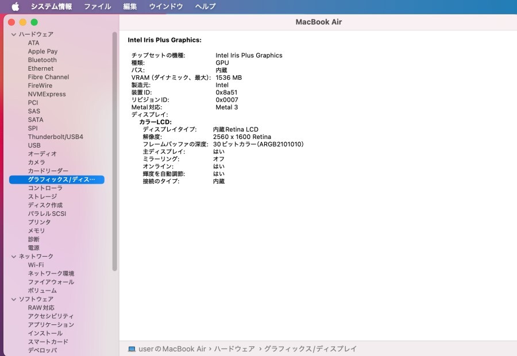Click the sidebar vertical scrollbar

(115, 152)
